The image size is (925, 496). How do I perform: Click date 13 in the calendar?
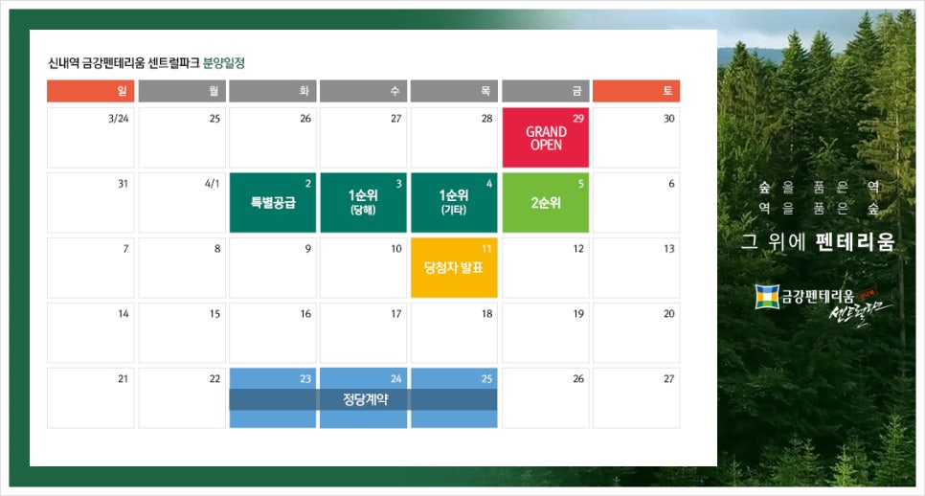(637, 268)
